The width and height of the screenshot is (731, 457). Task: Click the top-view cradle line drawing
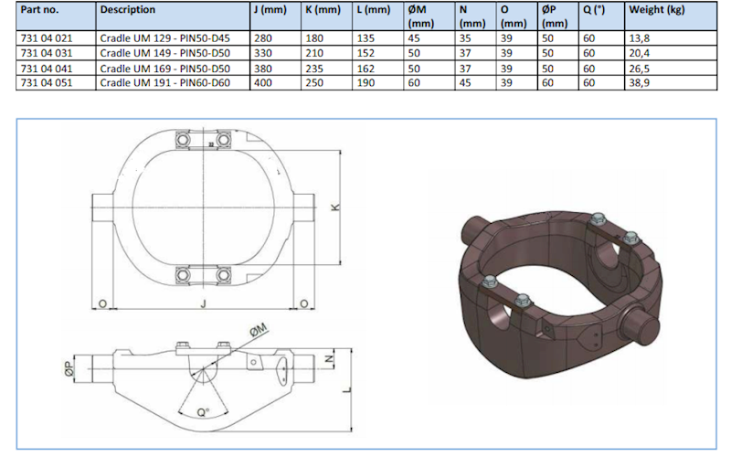[203, 207]
